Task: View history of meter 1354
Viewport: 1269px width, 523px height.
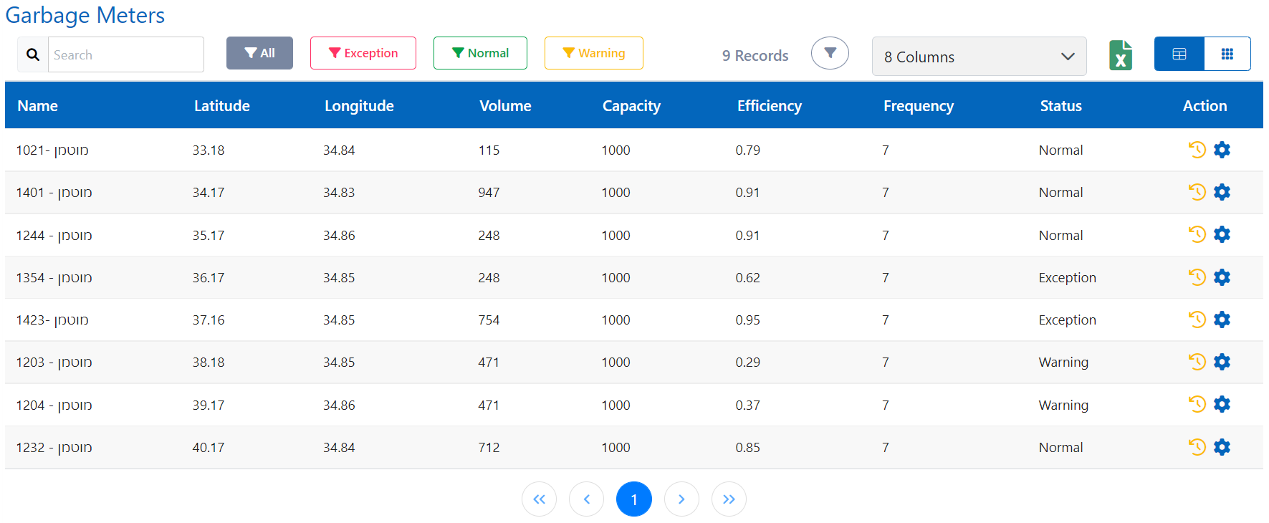Action: pyautogui.click(x=1197, y=277)
